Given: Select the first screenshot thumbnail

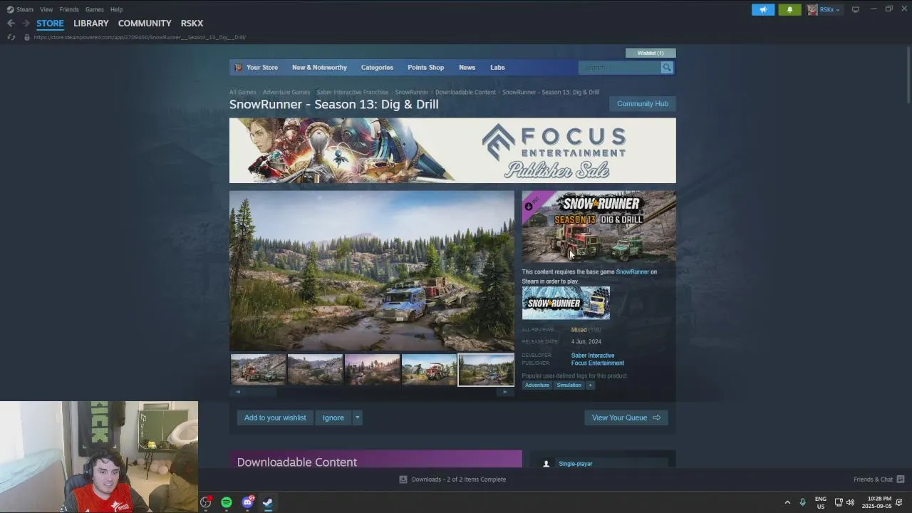Looking at the screenshot, I should [x=258, y=370].
